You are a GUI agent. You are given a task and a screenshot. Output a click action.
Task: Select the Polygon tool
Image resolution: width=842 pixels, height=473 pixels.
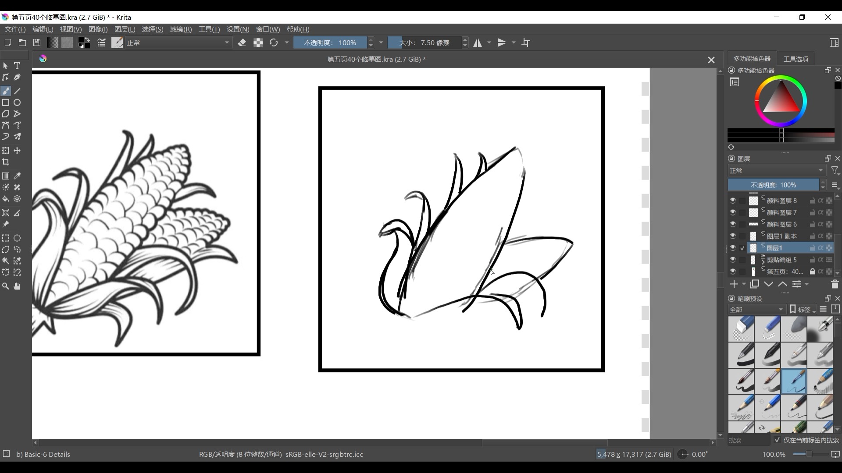click(x=6, y=114)
